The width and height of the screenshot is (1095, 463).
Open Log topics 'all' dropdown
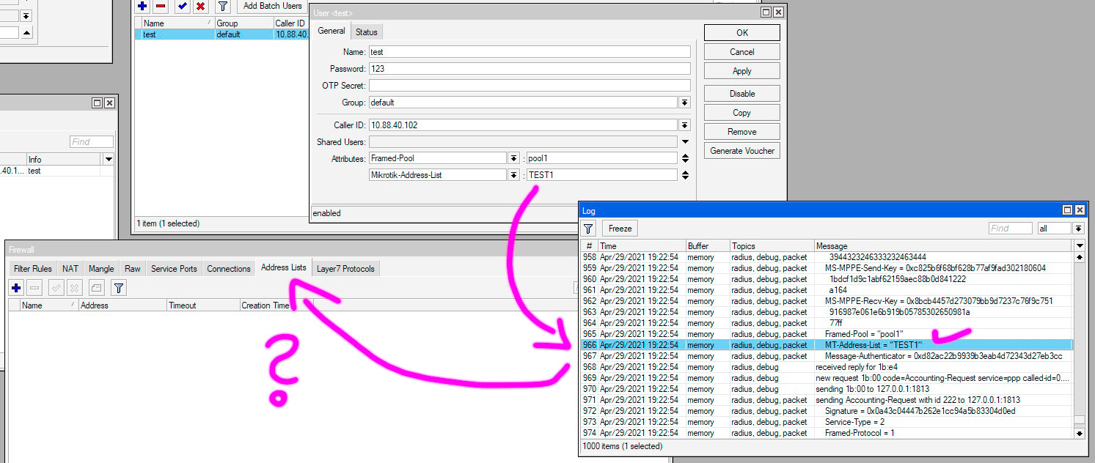coord(1079,229)
